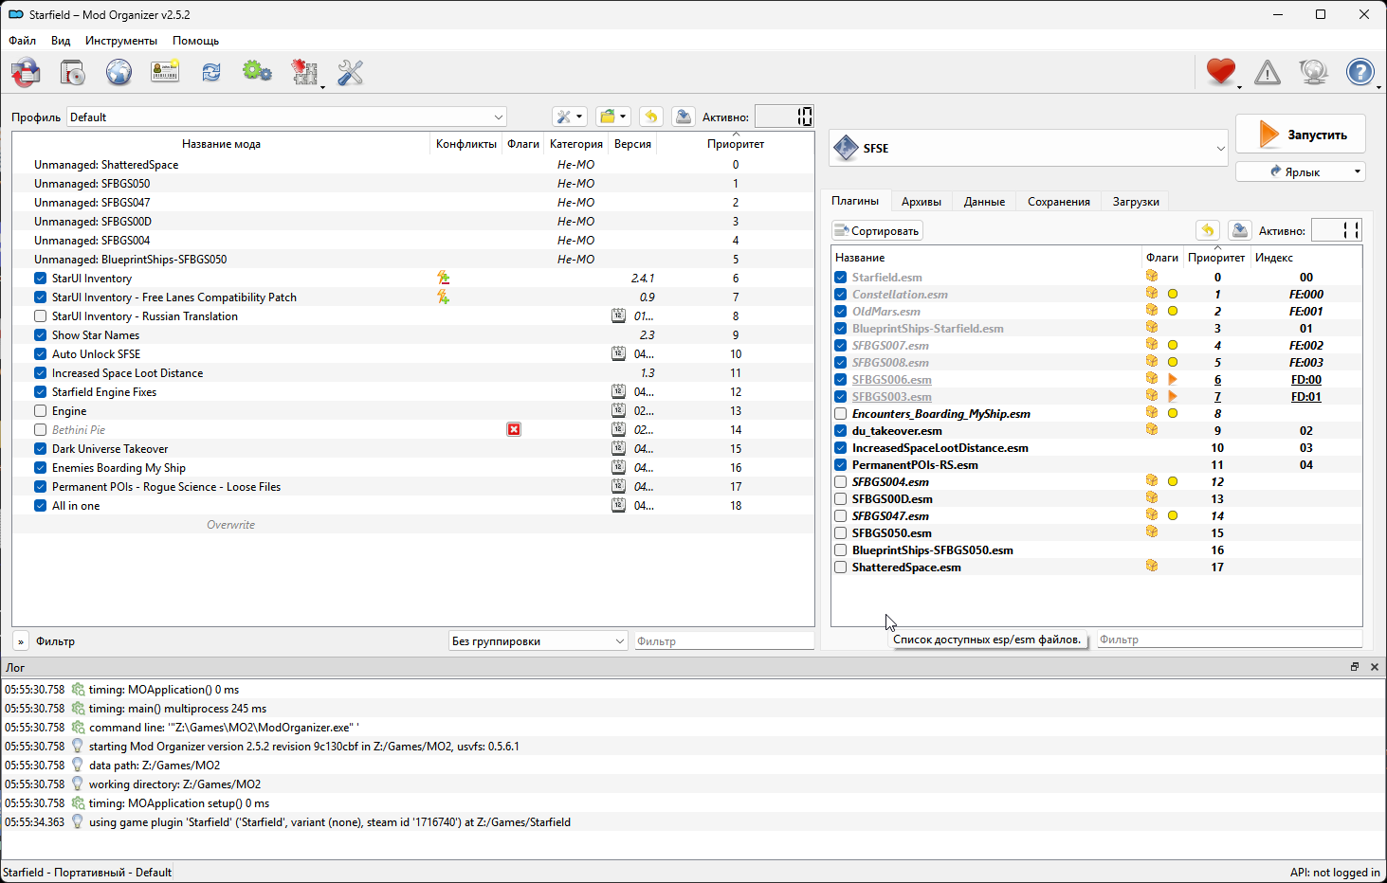
Task: Float the log panel with undock icon
Action: point(1355,667)
